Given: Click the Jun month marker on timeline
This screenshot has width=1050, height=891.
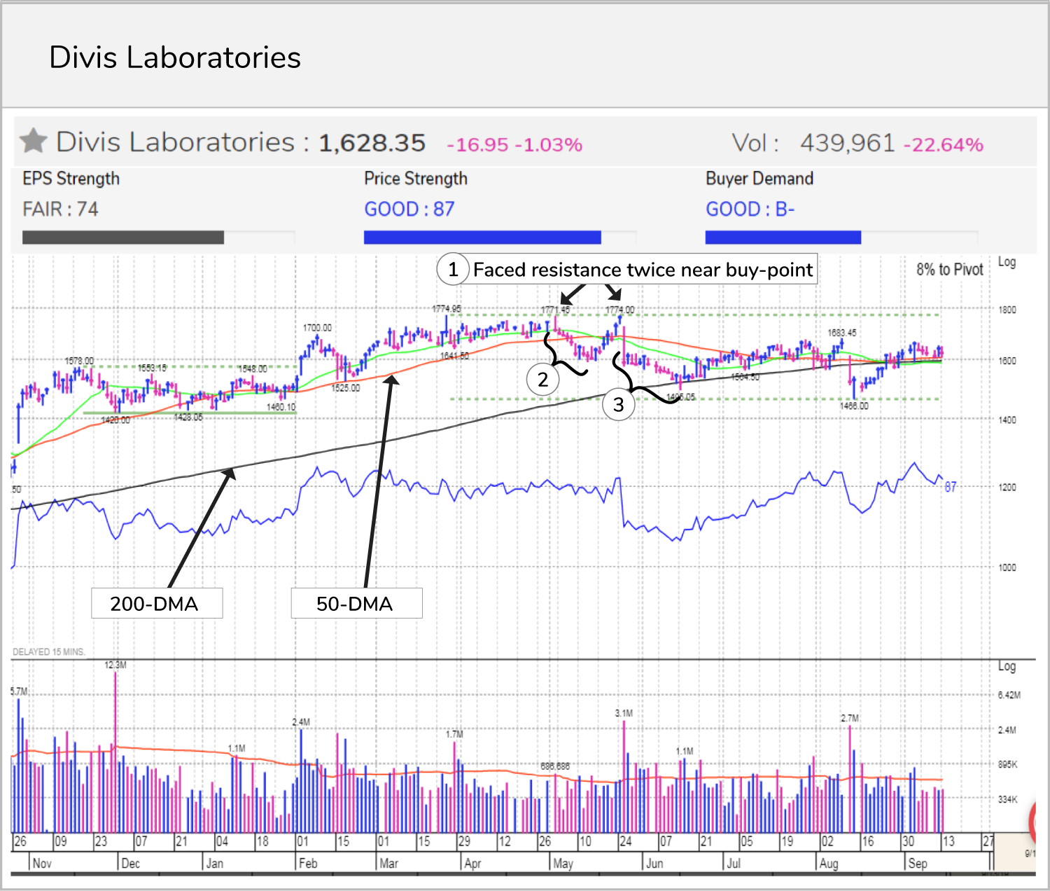Looking at the screenshot, I should [654, 863].
